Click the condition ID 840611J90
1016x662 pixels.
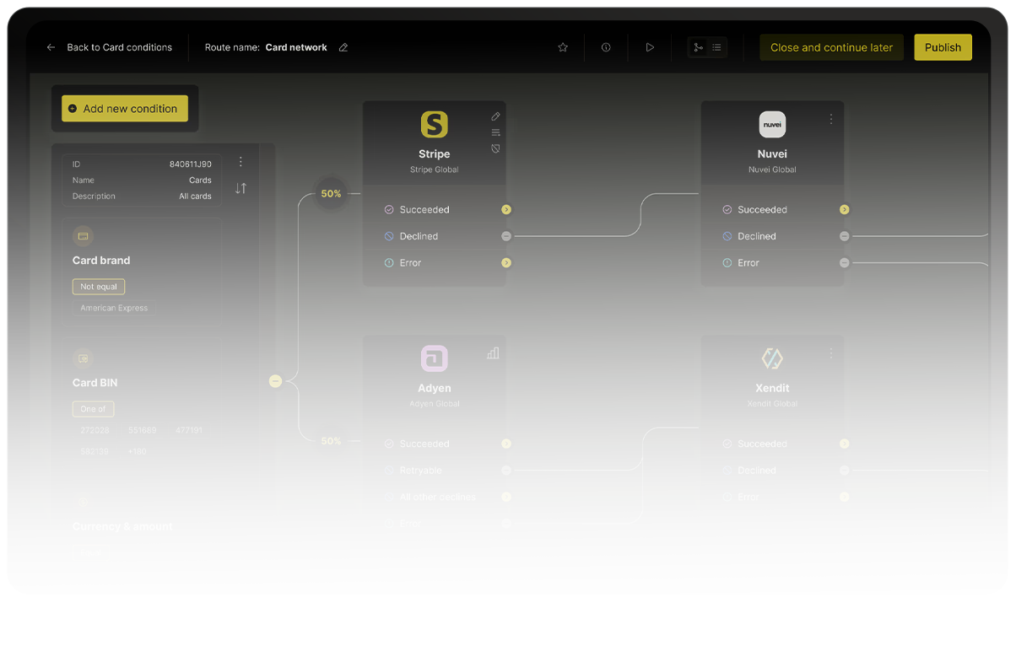[191, 164]
